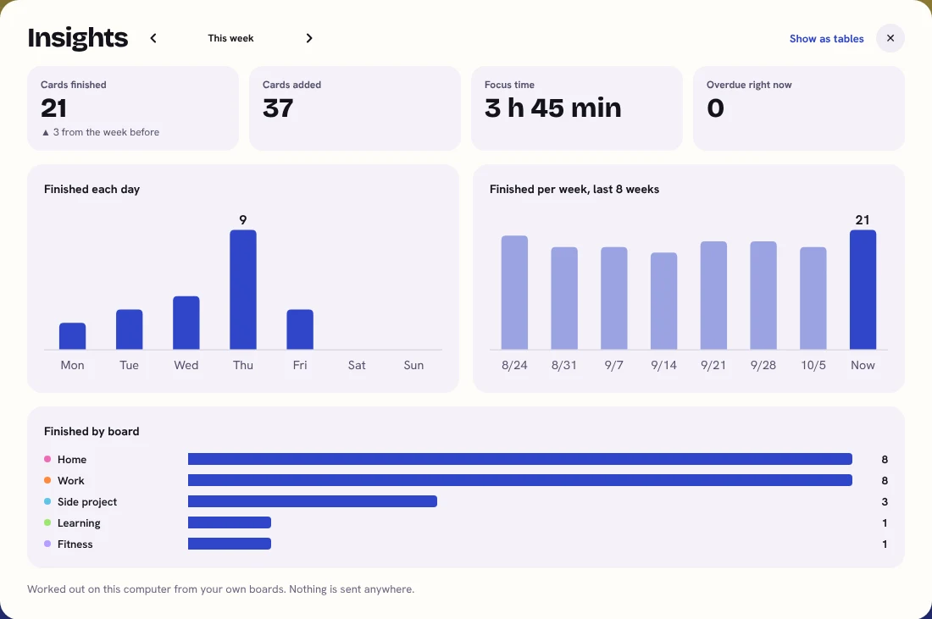Click the green Learning board color dot

tap(47, 522)
